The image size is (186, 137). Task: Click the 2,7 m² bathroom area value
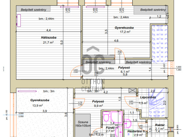110,131
